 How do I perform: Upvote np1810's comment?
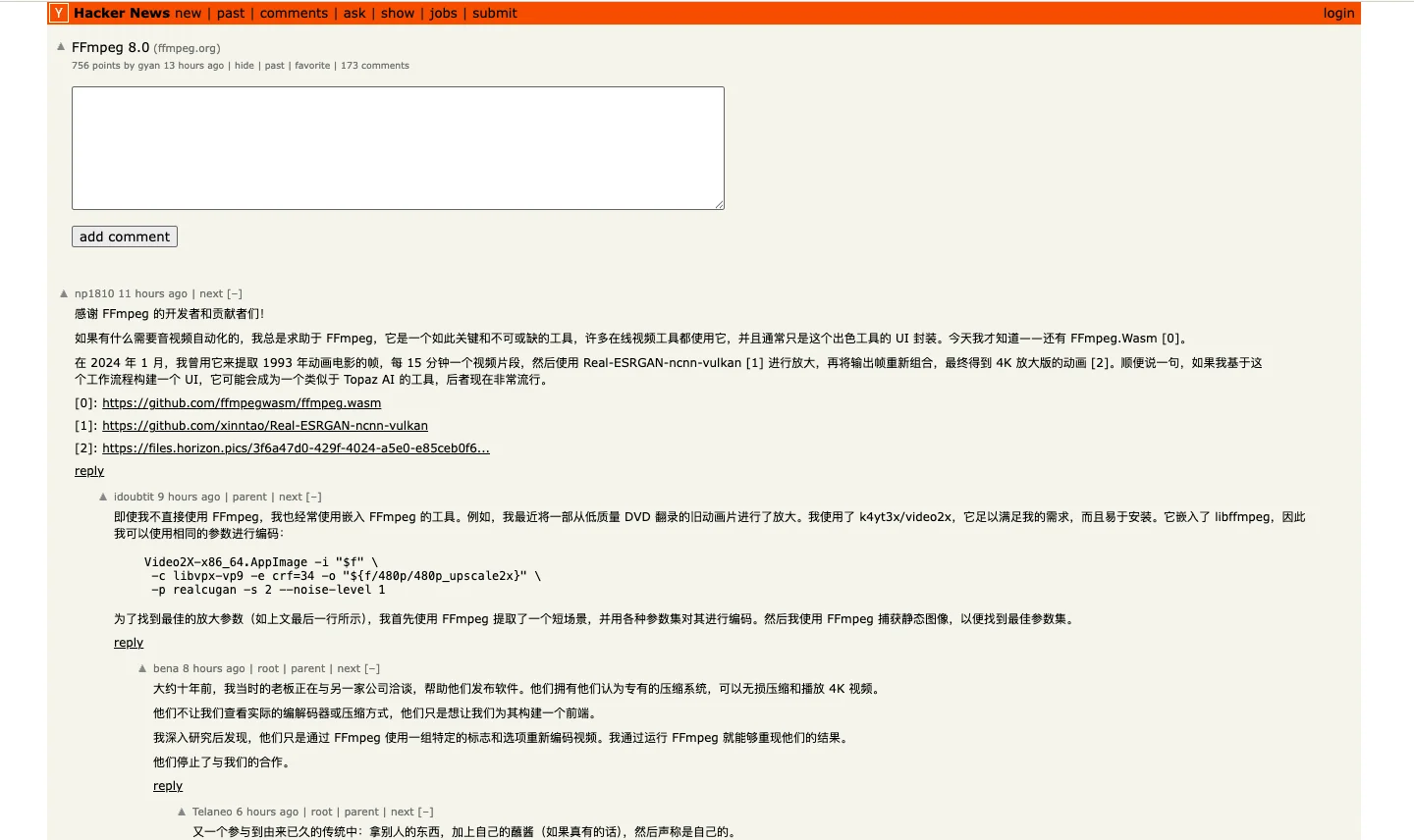pos(64,293)
